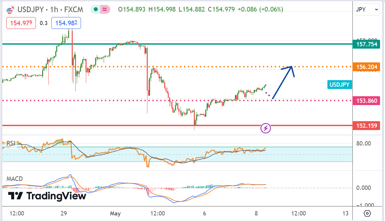Toggle the pink wave indicator icon
This screenshot has width=385, height=221.
(x=105, y=10)
